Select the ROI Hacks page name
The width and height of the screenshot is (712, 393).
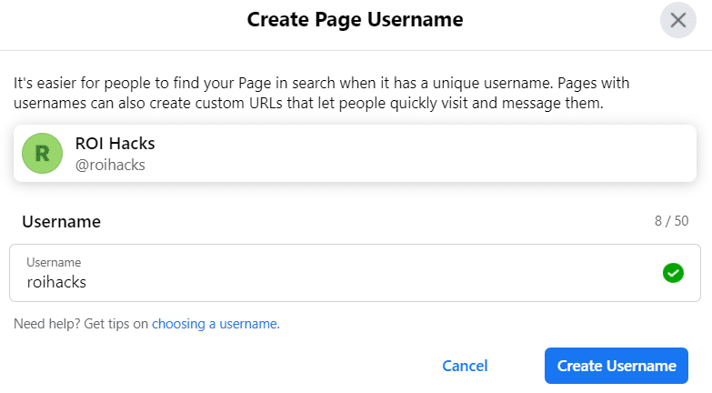coord(115,144)
